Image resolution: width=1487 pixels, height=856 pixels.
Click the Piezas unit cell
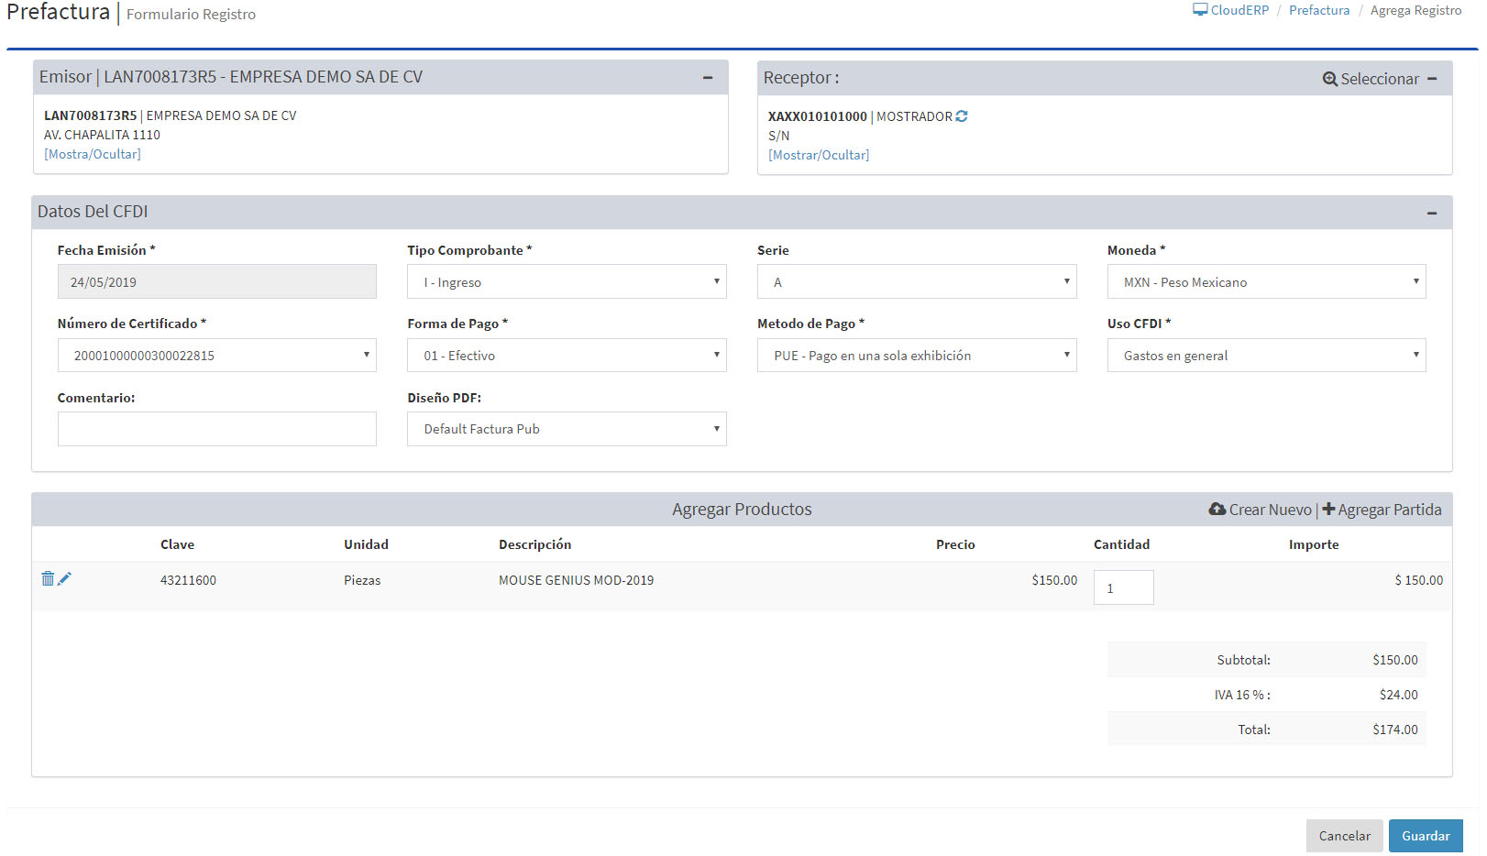362,580
